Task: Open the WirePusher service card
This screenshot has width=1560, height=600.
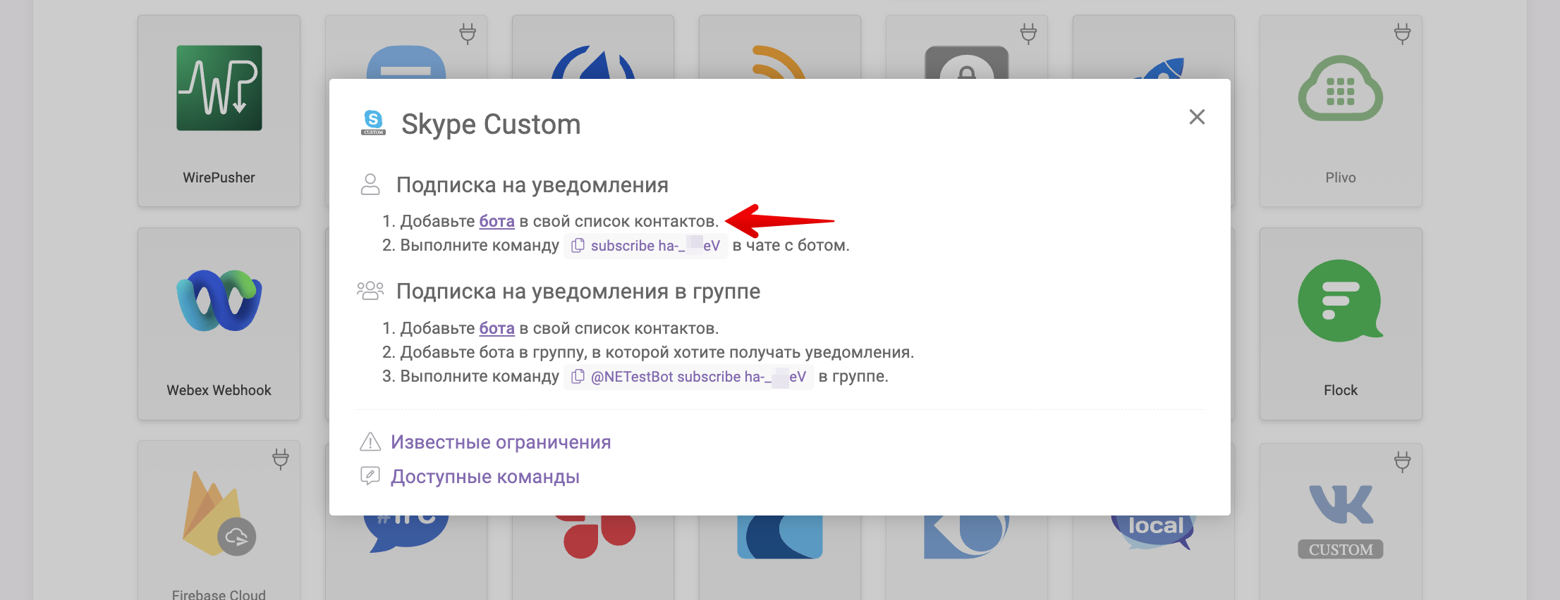Action: (219, 111)
